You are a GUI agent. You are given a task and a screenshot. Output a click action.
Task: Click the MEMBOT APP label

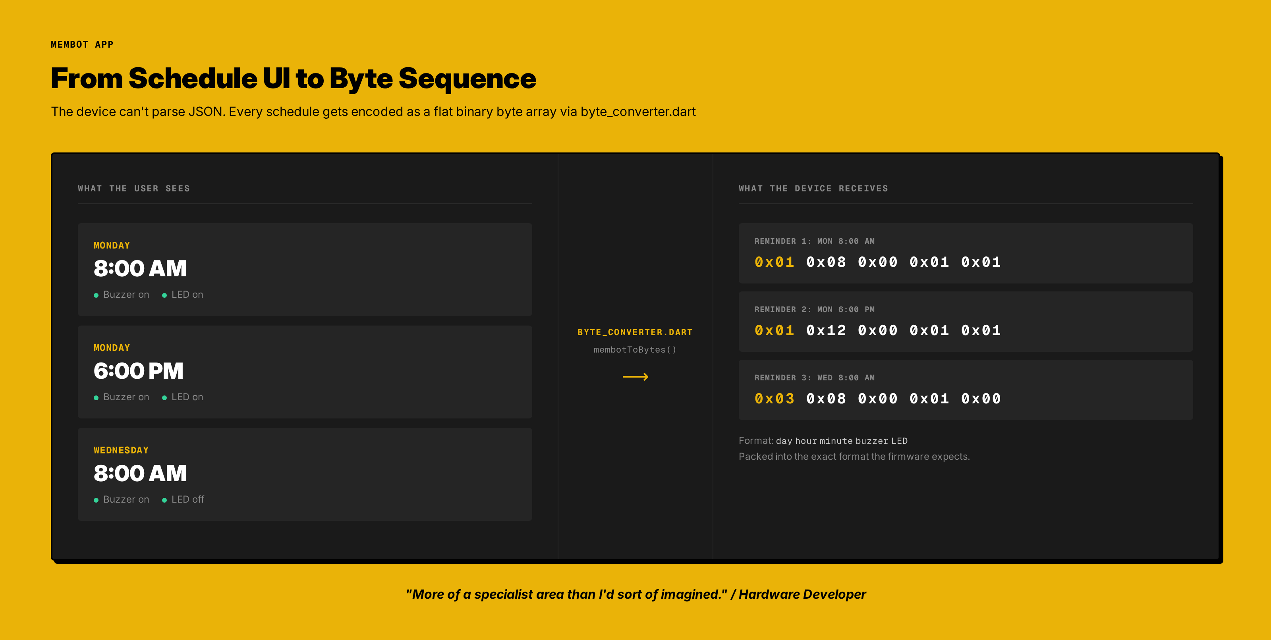click(x=82, y=44)
